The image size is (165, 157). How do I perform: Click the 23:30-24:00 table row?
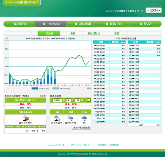(144, 122)
